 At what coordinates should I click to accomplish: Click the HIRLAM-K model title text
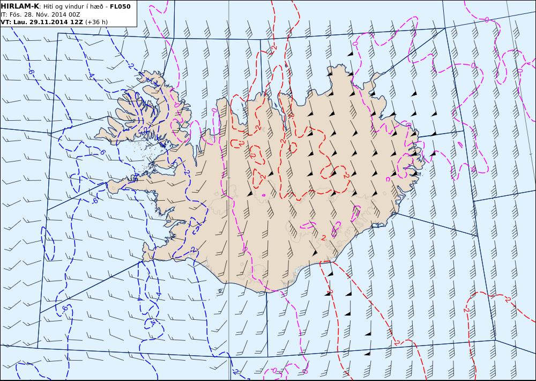click(20, 6)
